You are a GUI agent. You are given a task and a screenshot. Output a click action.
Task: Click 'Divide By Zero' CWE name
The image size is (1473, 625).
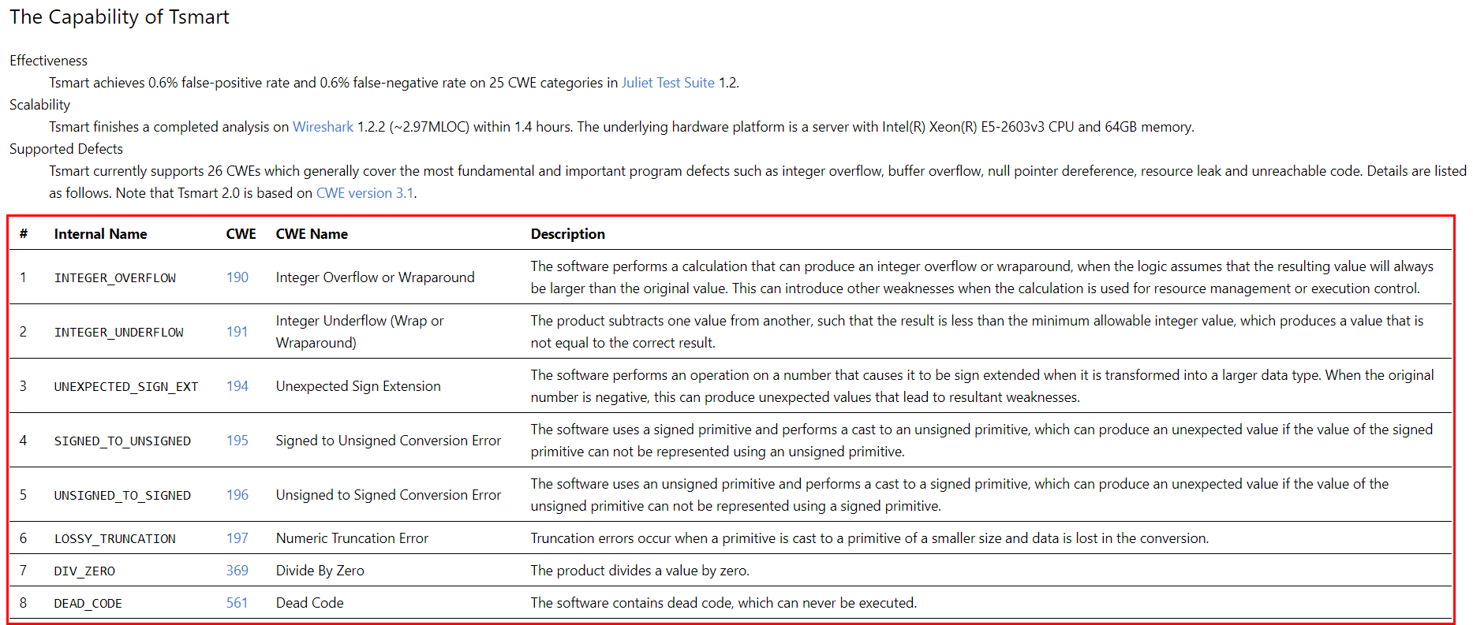point(320,571)
